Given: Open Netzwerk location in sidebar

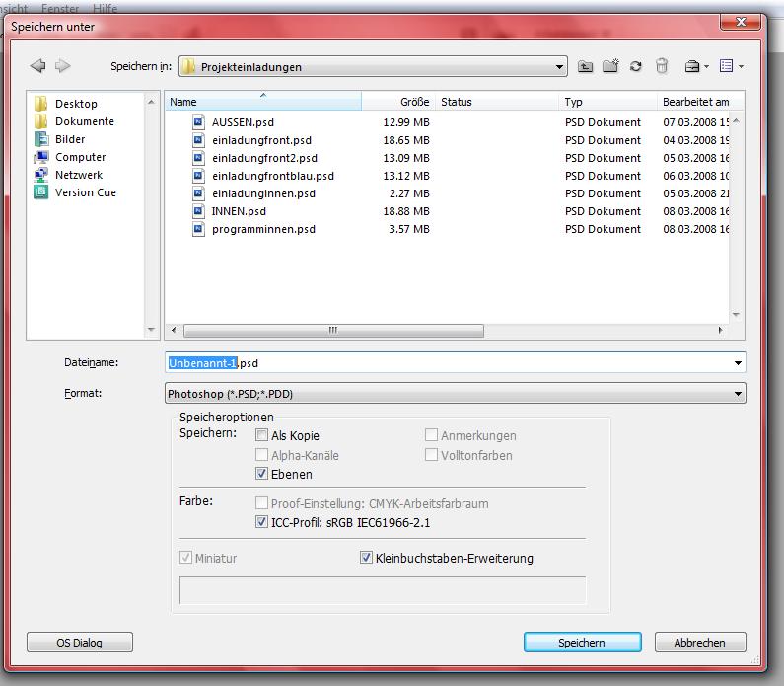Looking at the screenshot, I should [x=78, y=175].
